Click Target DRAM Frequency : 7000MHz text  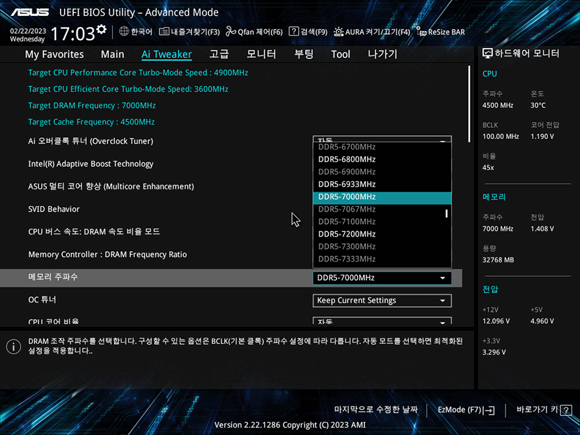pyautogui.click(x=92, y=106)
